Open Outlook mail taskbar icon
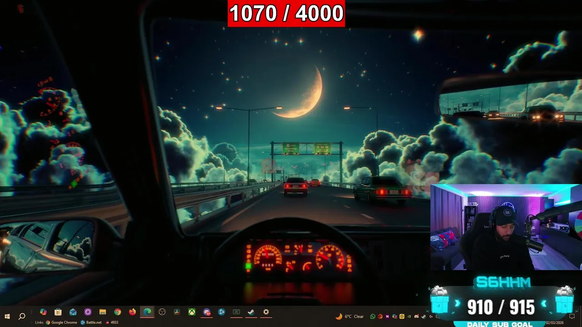Viewport: 582px width, 327px height. pyautogui.click(x=73, y=312)
